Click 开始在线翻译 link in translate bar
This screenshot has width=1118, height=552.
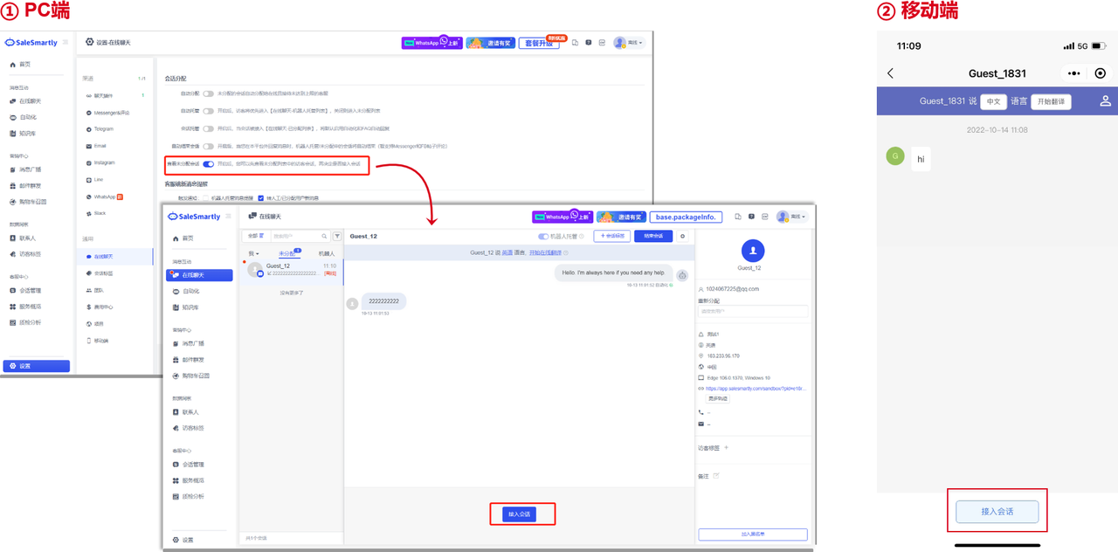545,252
